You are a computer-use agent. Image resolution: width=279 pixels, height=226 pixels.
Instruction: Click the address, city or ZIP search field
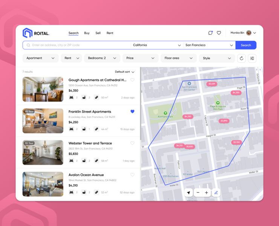[79, 45]
